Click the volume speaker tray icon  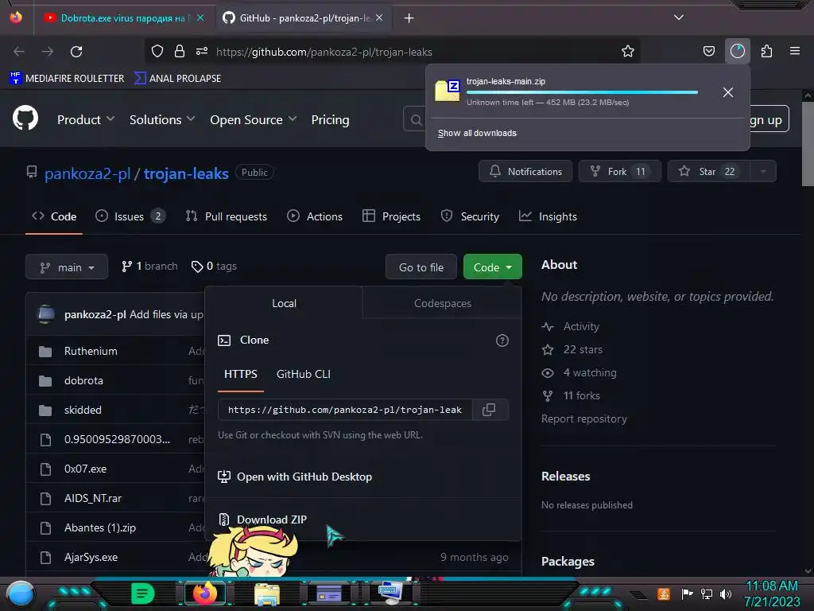725,593
